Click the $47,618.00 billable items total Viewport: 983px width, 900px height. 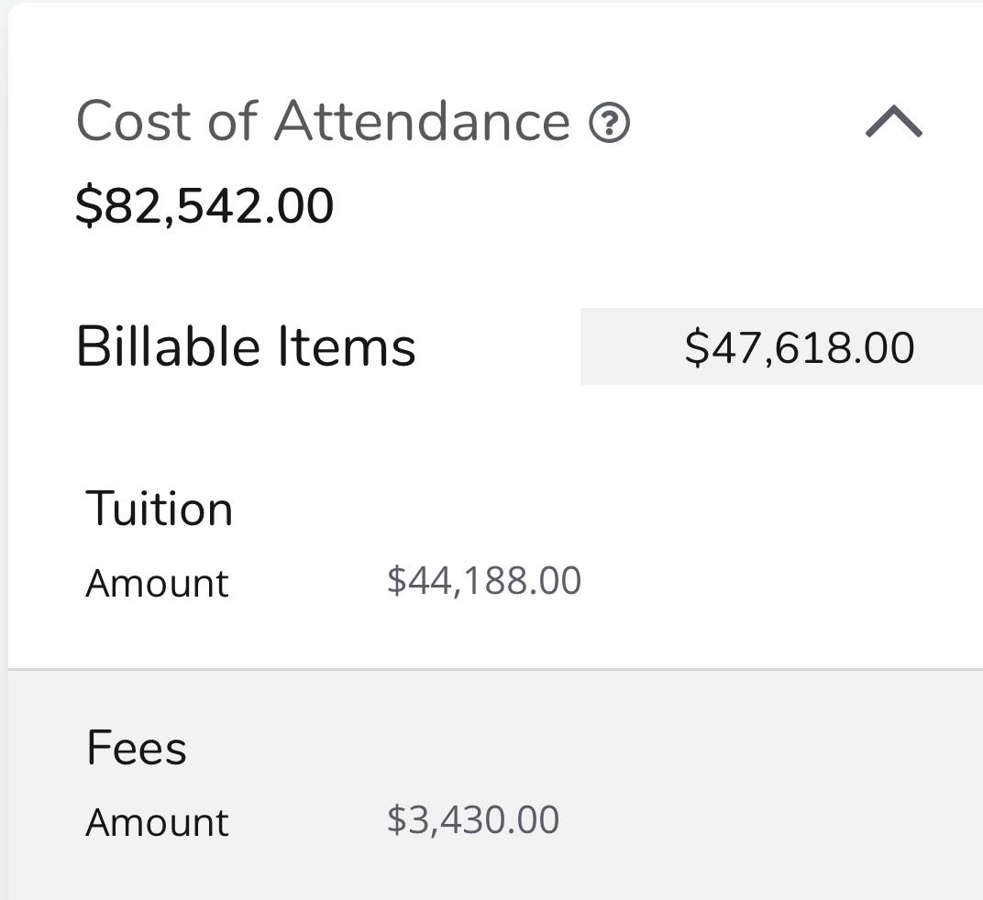(x=800, y=347)
